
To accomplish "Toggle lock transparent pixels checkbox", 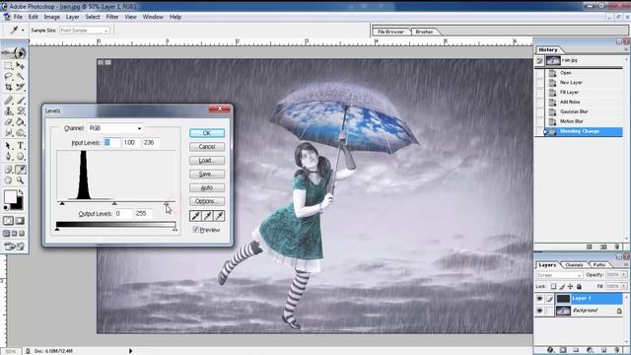I will [x=553, y=287].
